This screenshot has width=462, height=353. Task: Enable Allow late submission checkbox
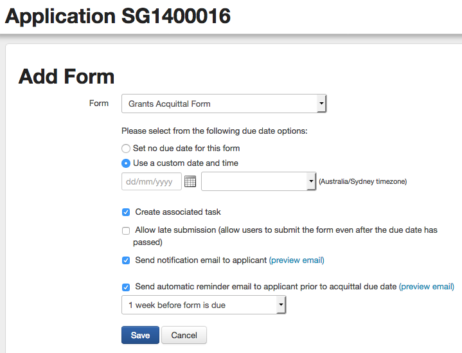tap(126, 230)
